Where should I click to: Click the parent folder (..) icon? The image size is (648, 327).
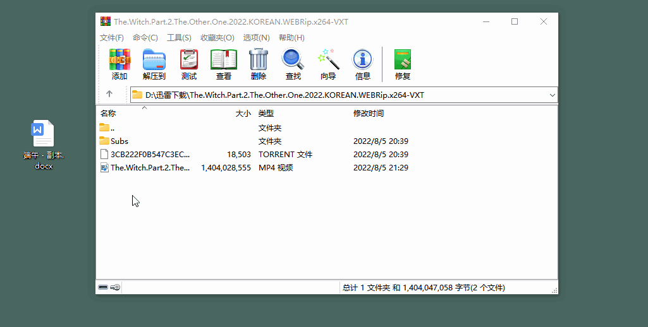tap(104, 128)
